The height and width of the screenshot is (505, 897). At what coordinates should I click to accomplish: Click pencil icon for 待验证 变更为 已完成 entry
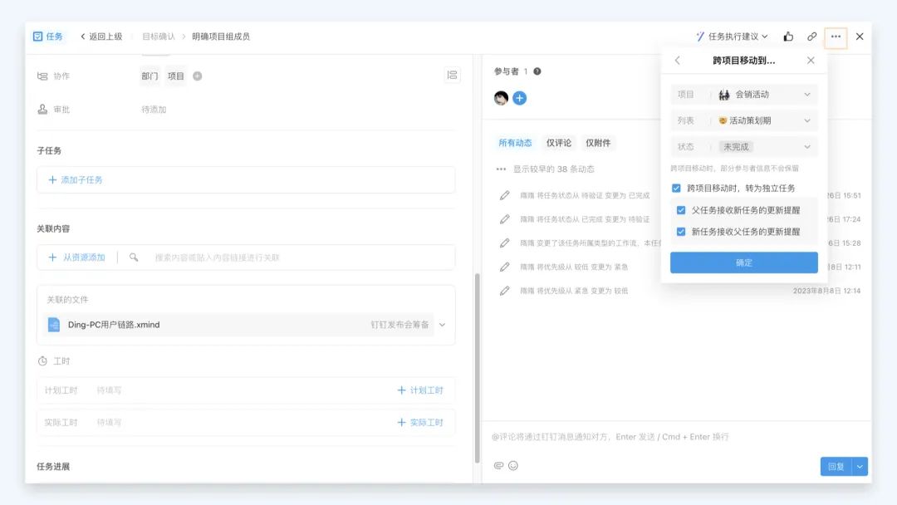pyautogui.click(x=504, y=195)
